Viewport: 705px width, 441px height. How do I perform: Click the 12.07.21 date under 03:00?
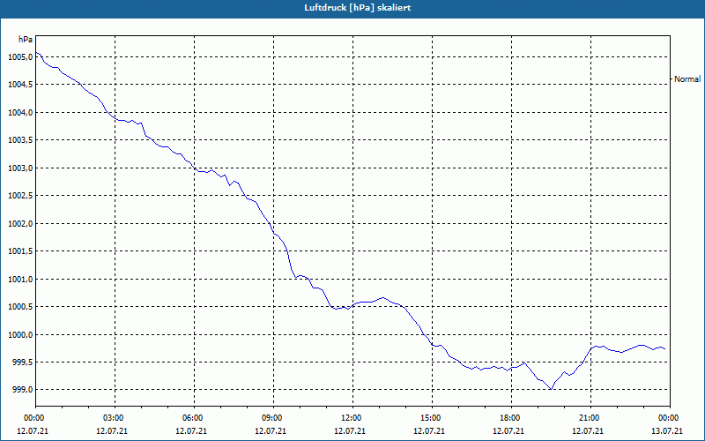pos(112,431)
